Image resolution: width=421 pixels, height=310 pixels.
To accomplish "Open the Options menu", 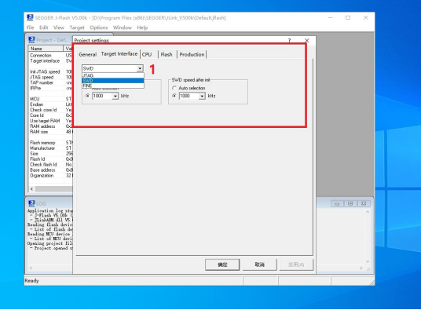I will (x=98, y=27).
